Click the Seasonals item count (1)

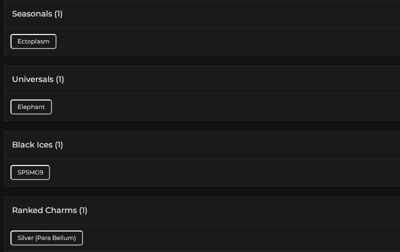click(58, 14)
